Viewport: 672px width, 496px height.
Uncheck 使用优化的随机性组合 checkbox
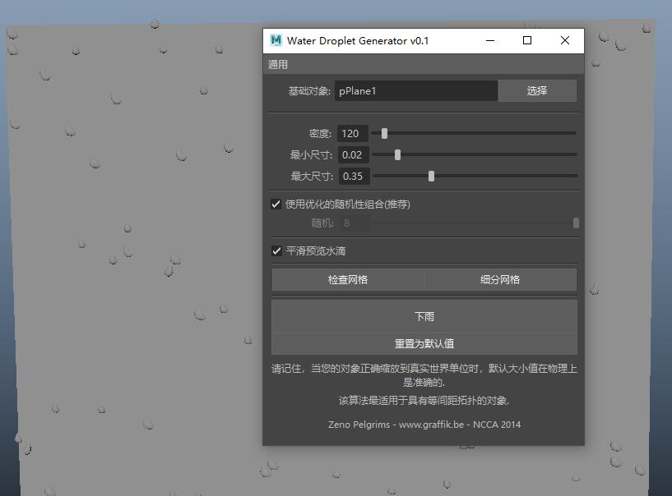pyautogui.click(x=276, y=204)
